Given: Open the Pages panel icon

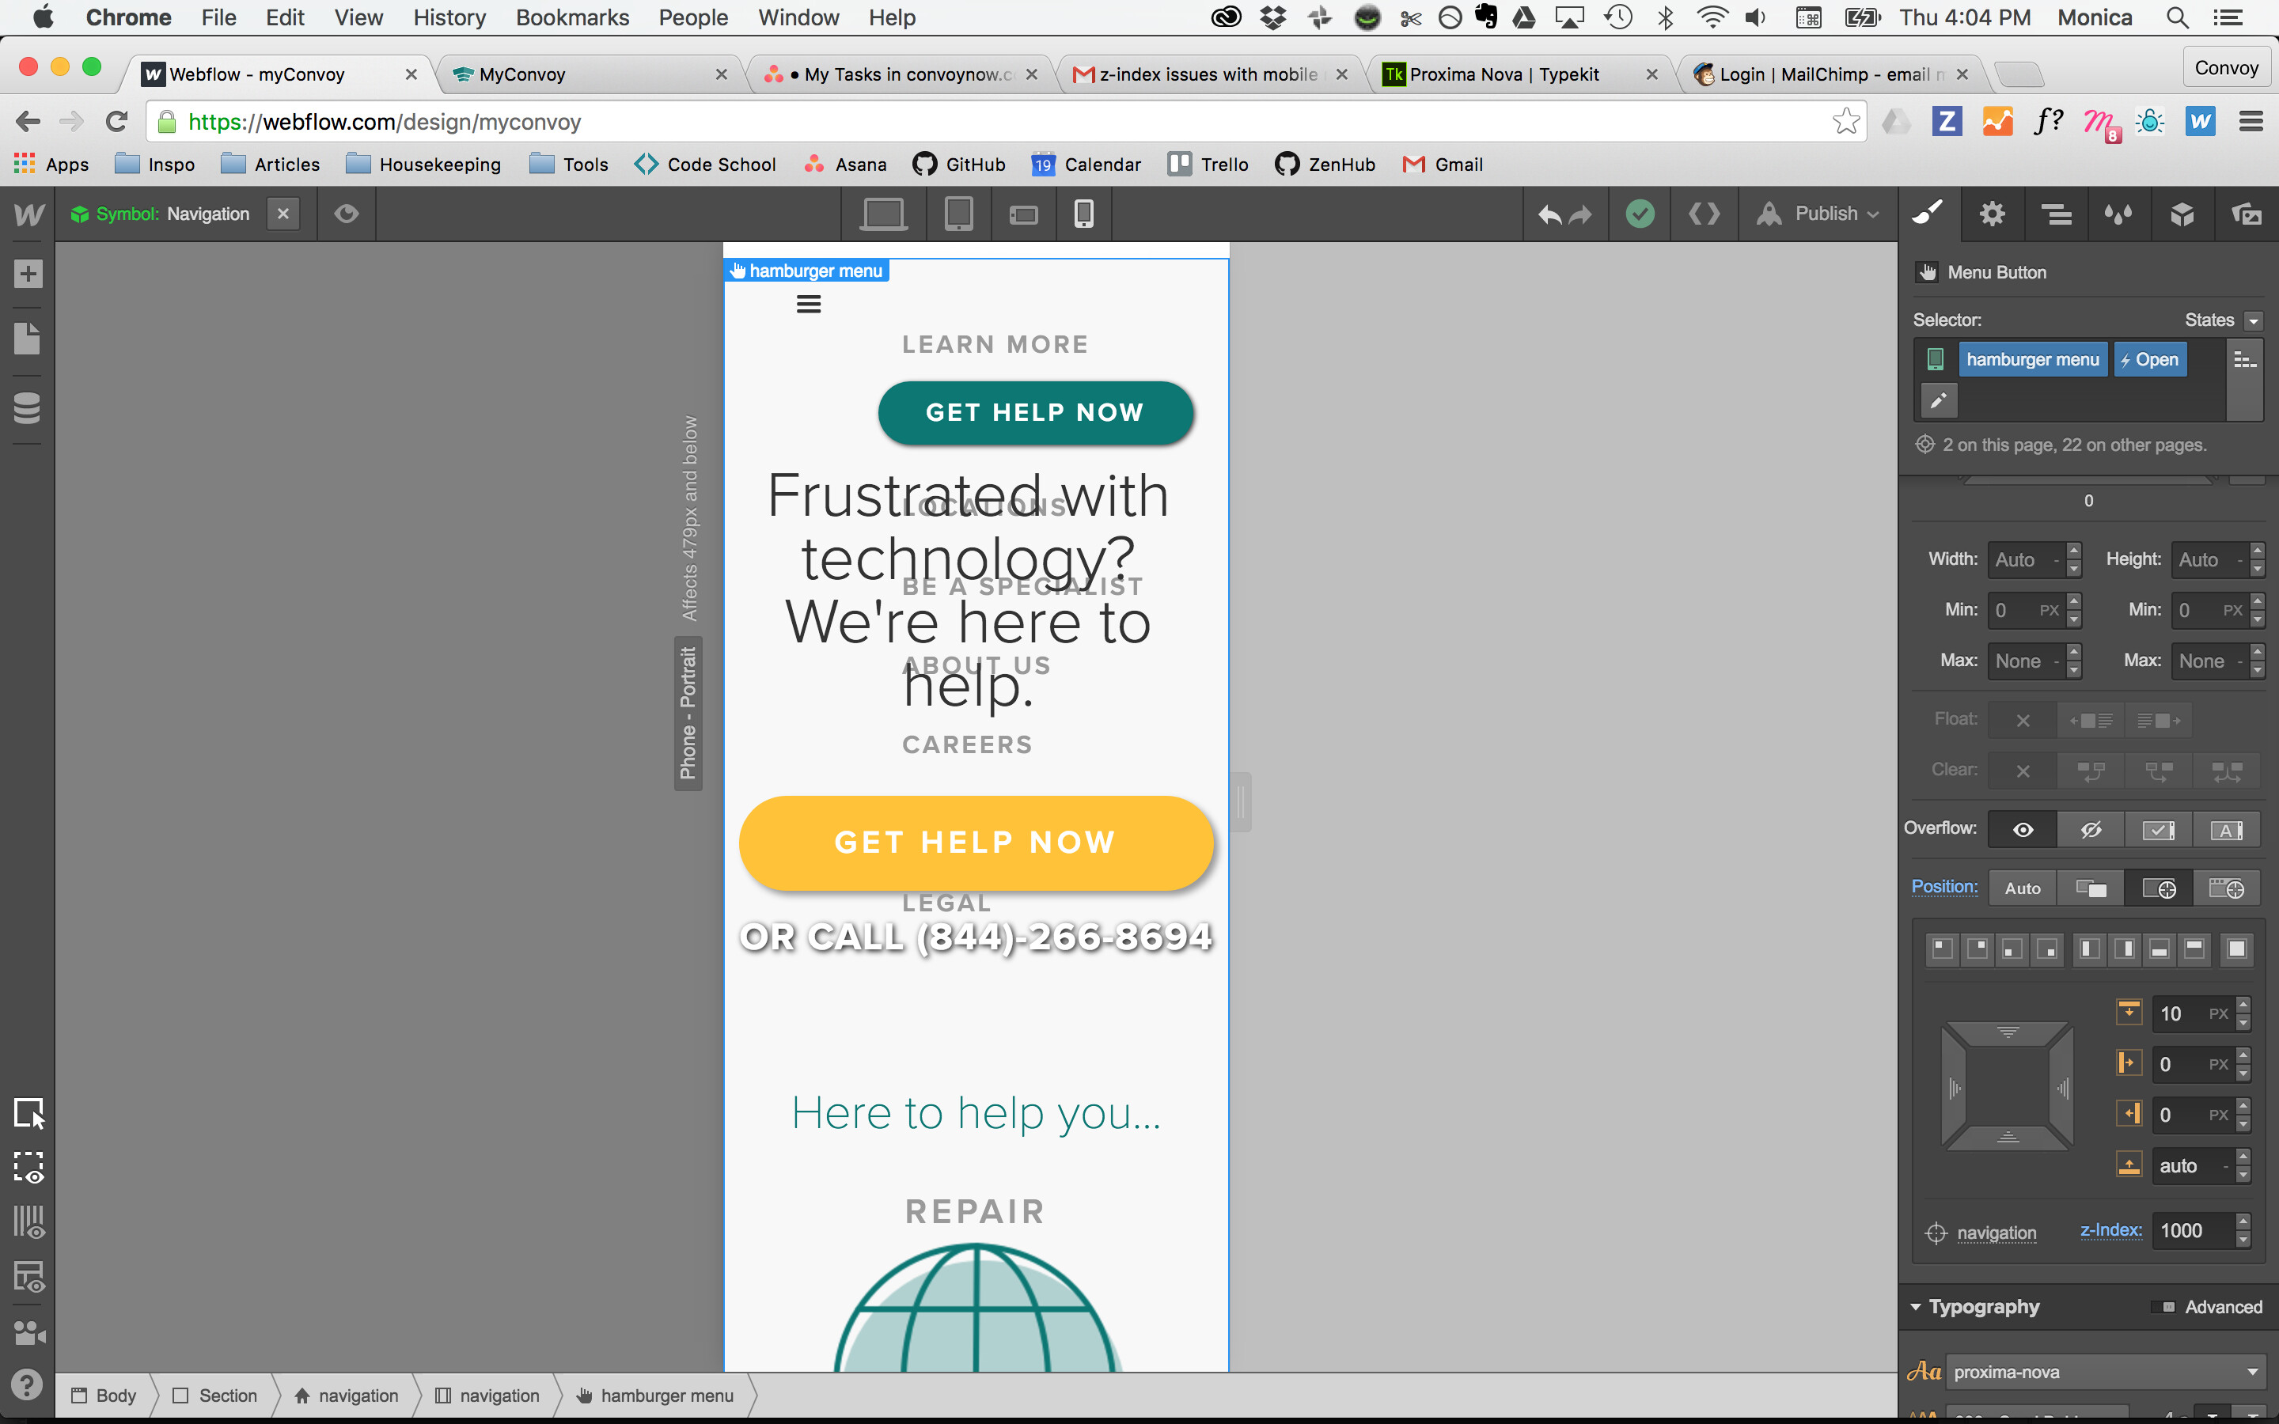Looking at the screenshot, I should tap(28, 339).
